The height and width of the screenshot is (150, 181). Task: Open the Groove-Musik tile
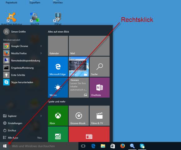(79, 116)
